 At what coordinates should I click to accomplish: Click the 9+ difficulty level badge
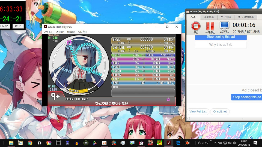(55, 96)
